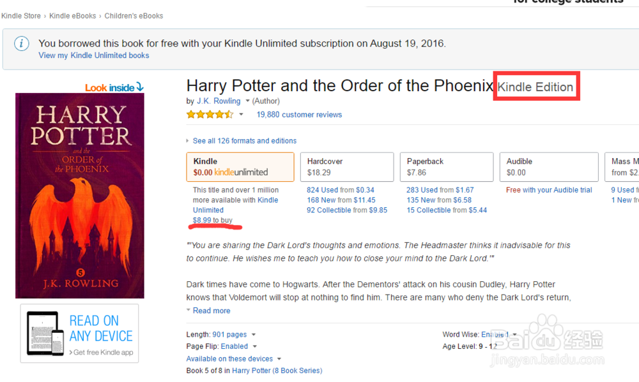
Task: Expand See all 126 formats and editions
Action: tap(245, 141)
